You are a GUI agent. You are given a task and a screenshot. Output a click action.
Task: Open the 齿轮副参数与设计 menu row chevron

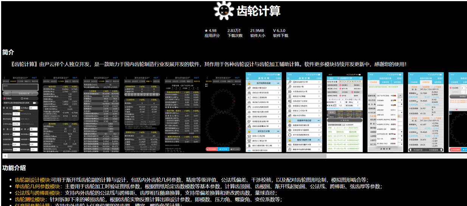[278, 87]
